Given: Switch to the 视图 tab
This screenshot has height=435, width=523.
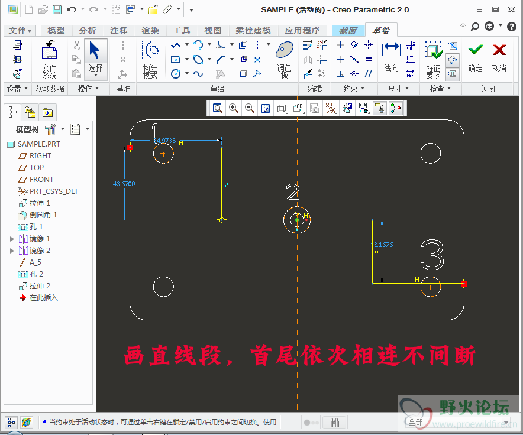Looking at the screenshot, I should pyautogui.click(x=213, y=31).
